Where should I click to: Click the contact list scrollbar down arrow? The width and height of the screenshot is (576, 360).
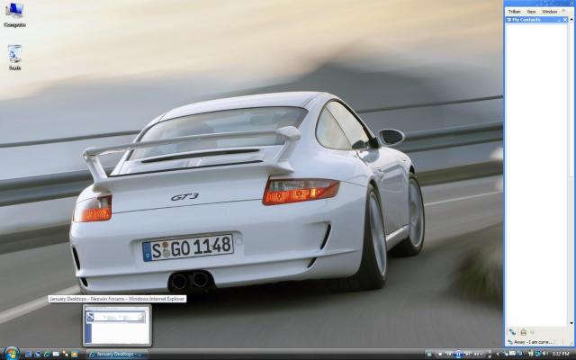pyautogui.click(x=571, y=323)
